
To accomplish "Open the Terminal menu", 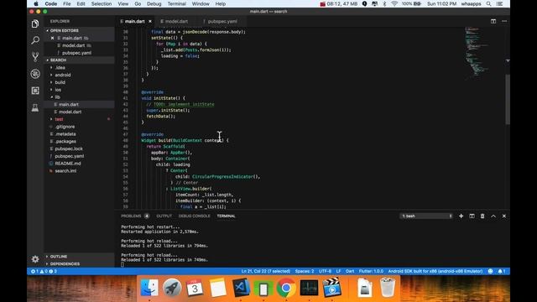I will pyautogui.click(x=177, y=3).
